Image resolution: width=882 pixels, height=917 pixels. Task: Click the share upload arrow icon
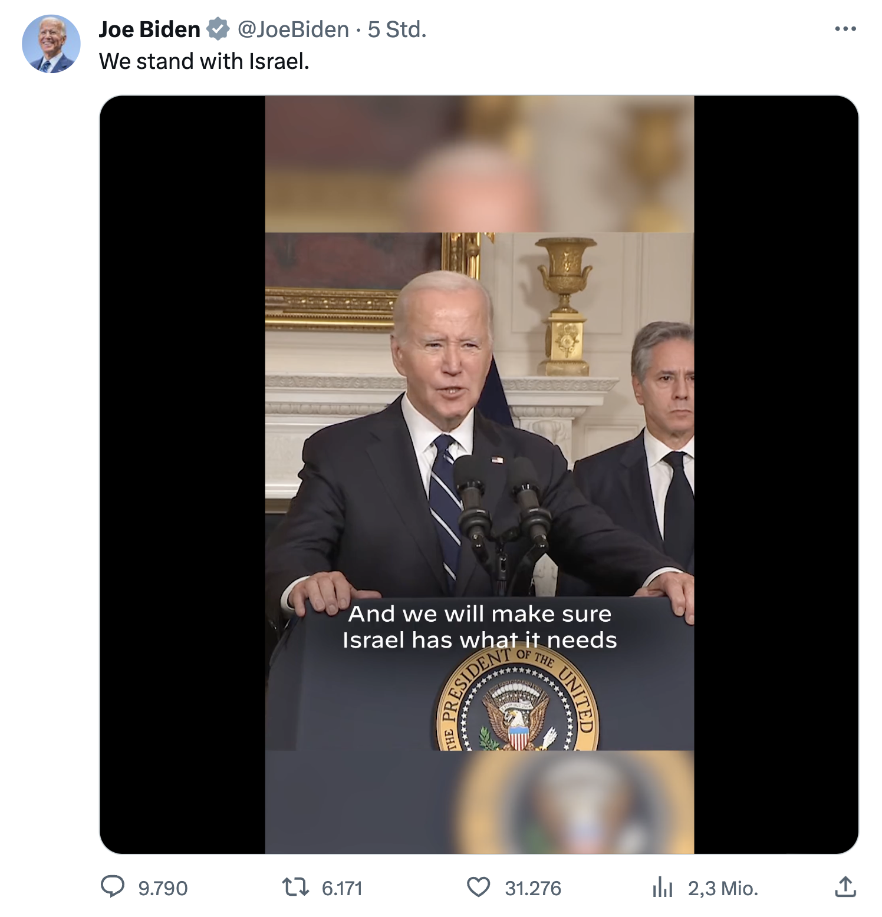tap(845, 886)
